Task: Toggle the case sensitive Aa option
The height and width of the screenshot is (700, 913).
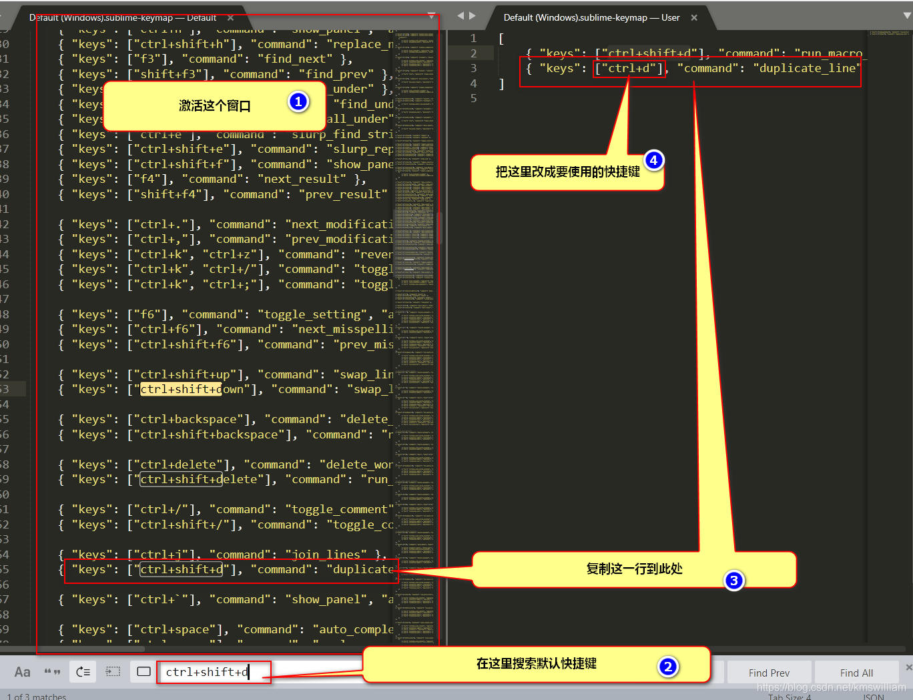Action: click(22, 672)
